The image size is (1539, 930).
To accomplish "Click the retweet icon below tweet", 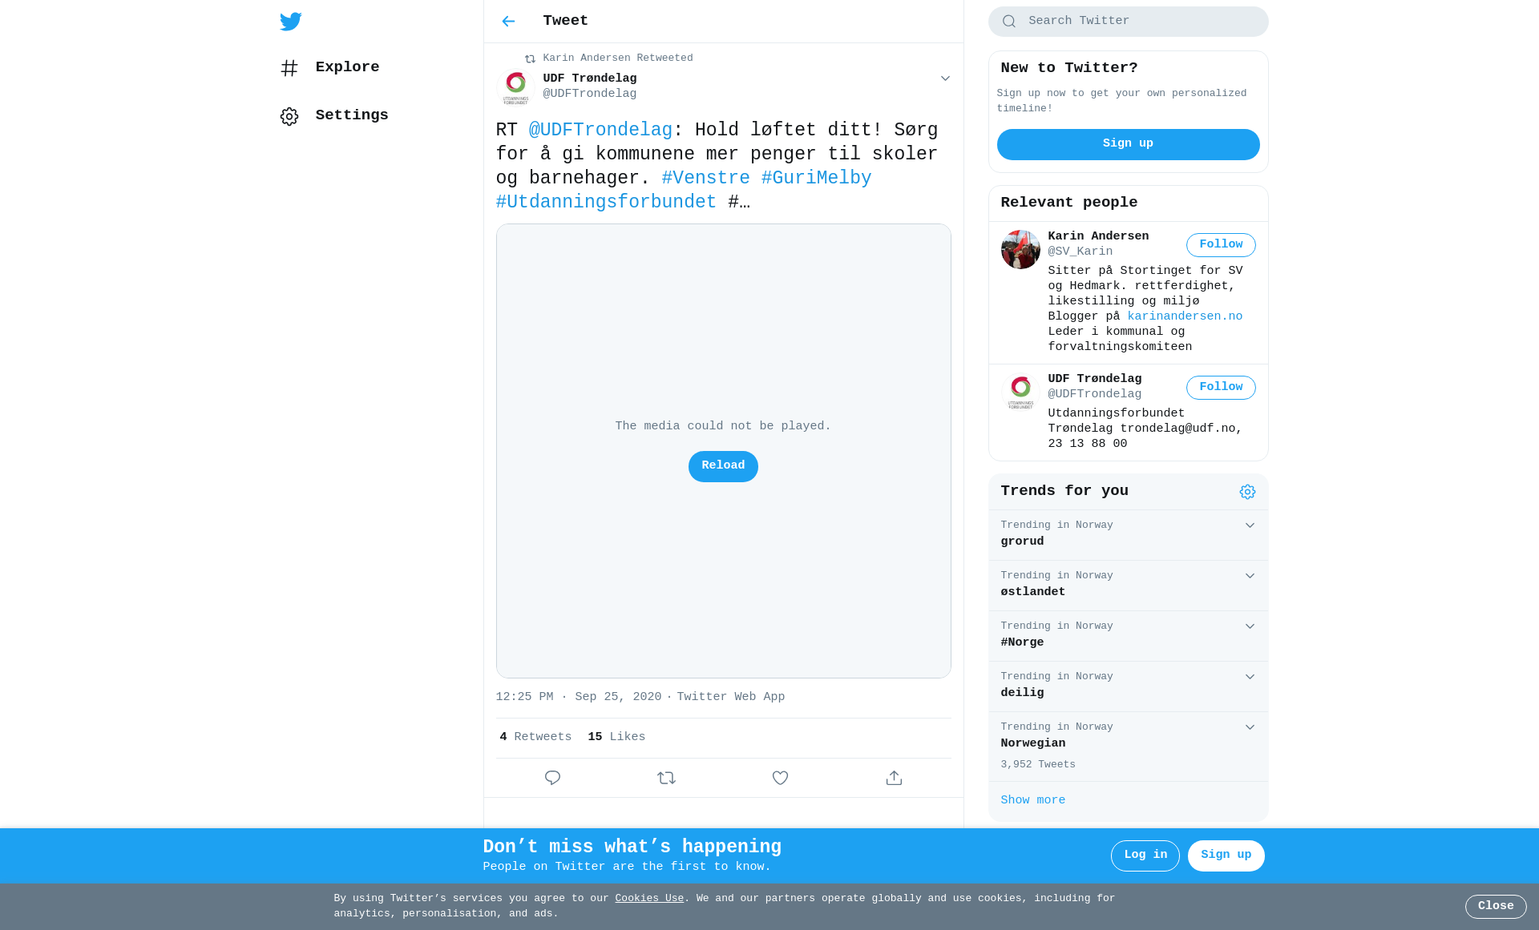I will [x=666, y=778].
